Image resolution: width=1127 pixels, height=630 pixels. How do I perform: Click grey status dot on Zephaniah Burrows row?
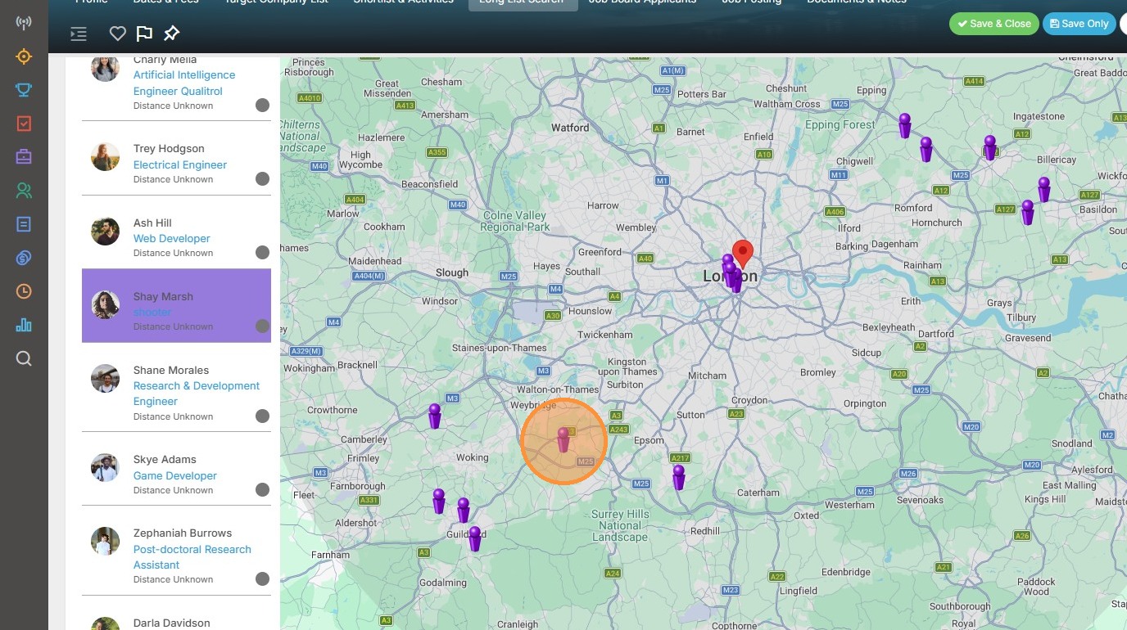point(262,579)
